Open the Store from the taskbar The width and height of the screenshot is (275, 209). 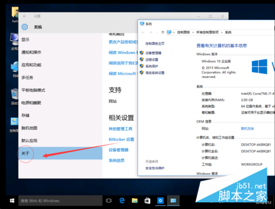(147, 201)
